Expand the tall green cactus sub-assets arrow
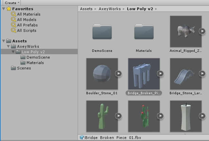 (x=118, y=116)
